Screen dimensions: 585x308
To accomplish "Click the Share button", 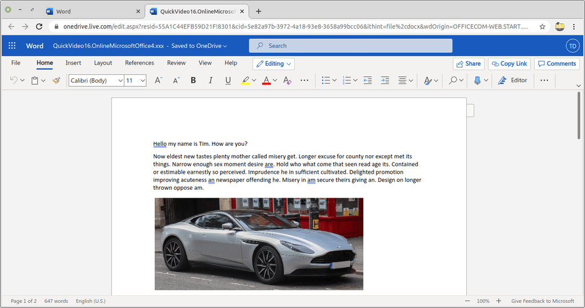I will coord(468,63).
